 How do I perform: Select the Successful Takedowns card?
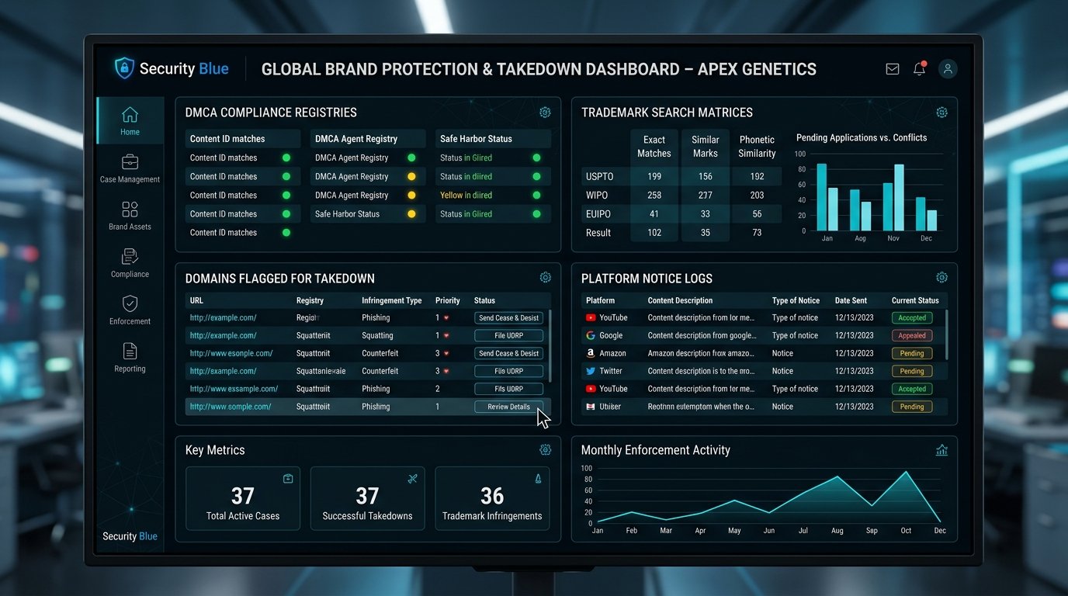[367, 498]
